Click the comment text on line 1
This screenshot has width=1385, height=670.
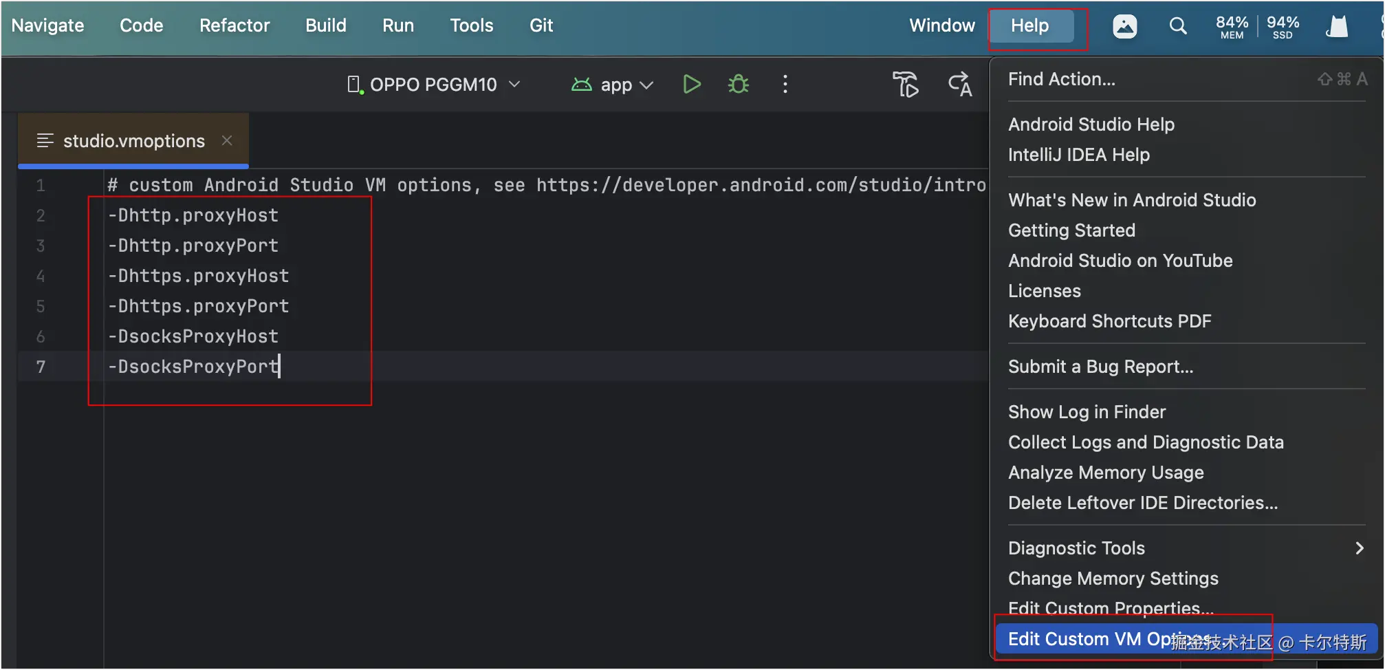[x=547, y=185]
